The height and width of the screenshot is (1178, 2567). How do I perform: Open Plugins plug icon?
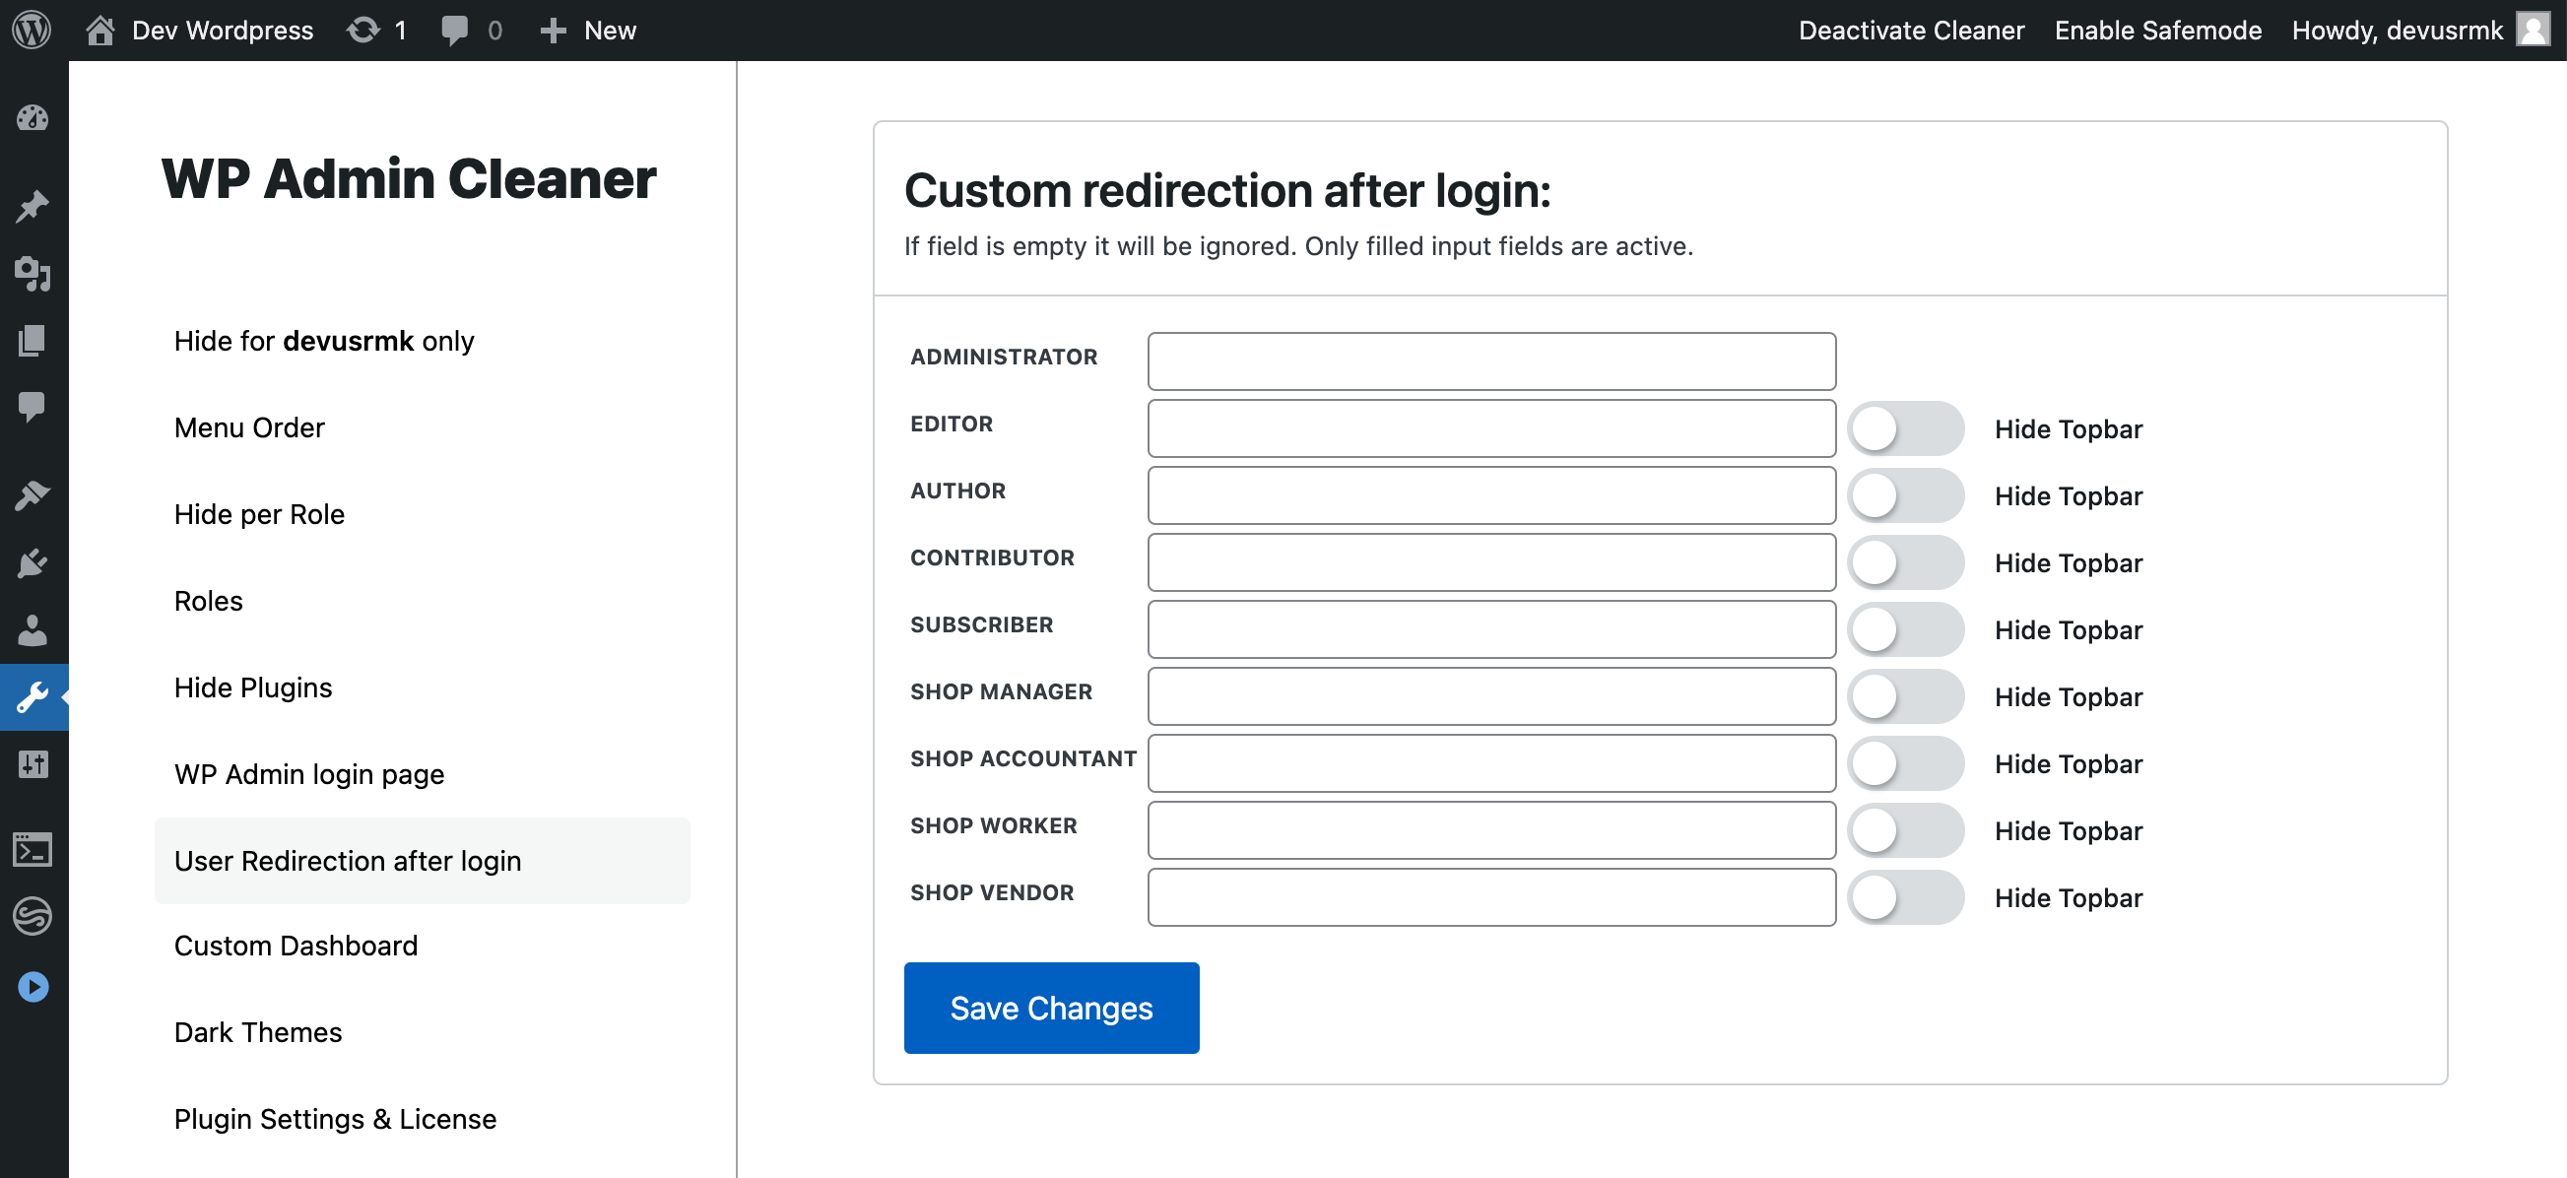coord(32,563)
